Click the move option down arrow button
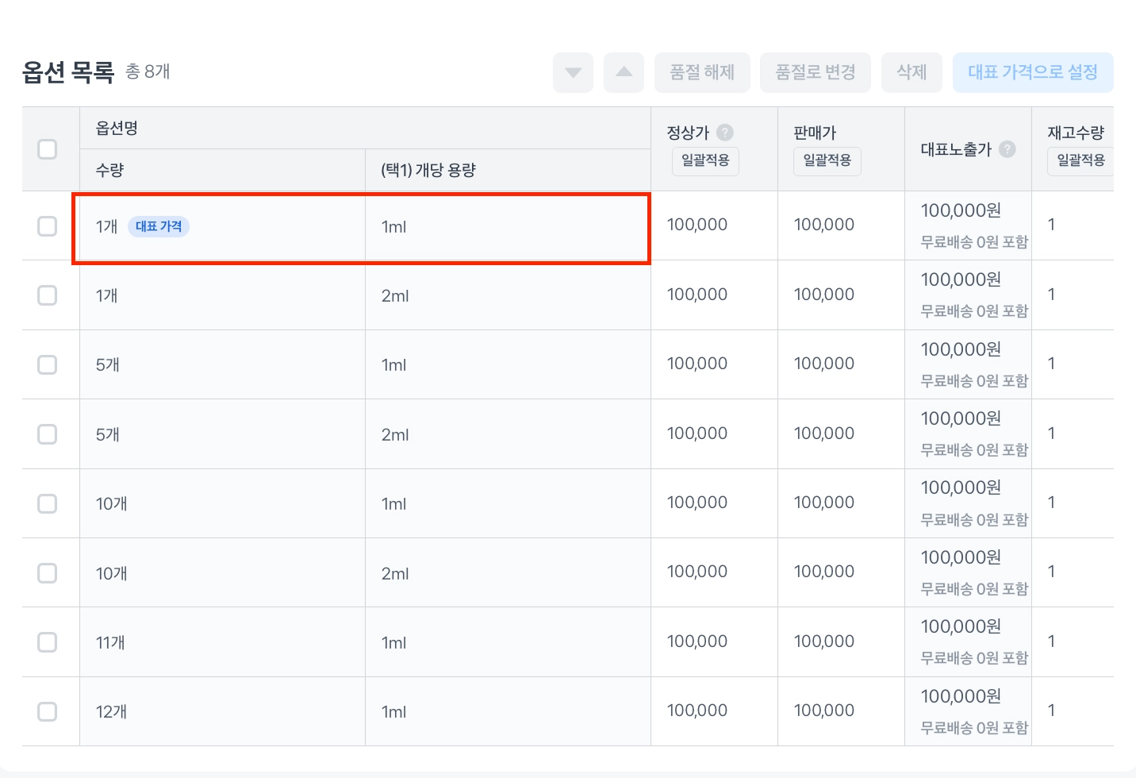This screenshot has width=1136, height=778. point(573,73)
